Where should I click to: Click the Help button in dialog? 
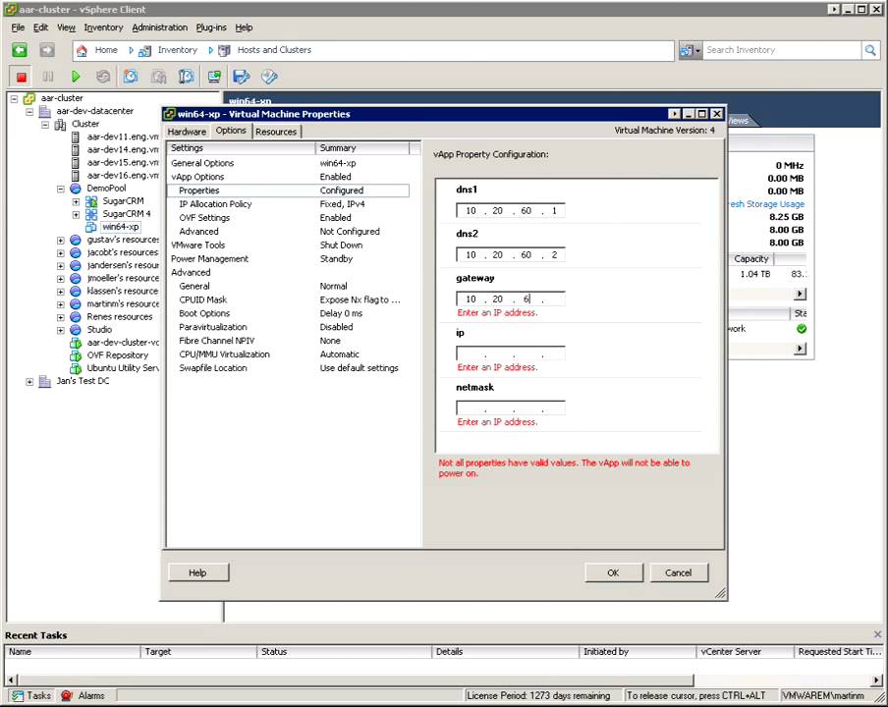point(197,572)
